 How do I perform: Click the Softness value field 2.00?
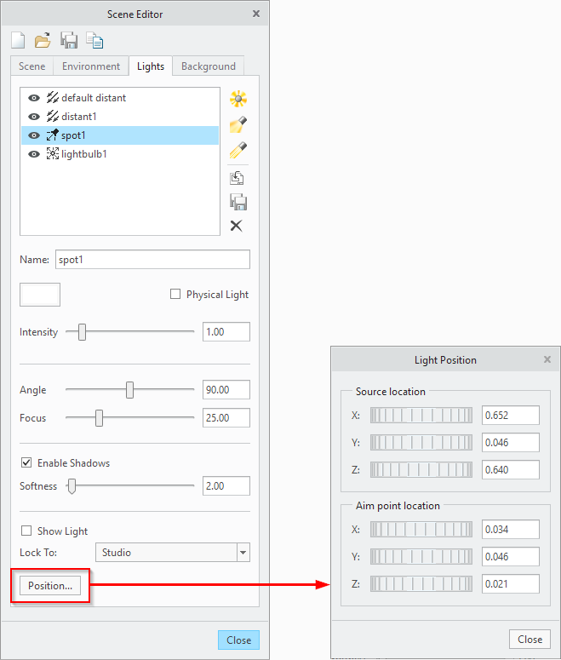tap(226, 485)
